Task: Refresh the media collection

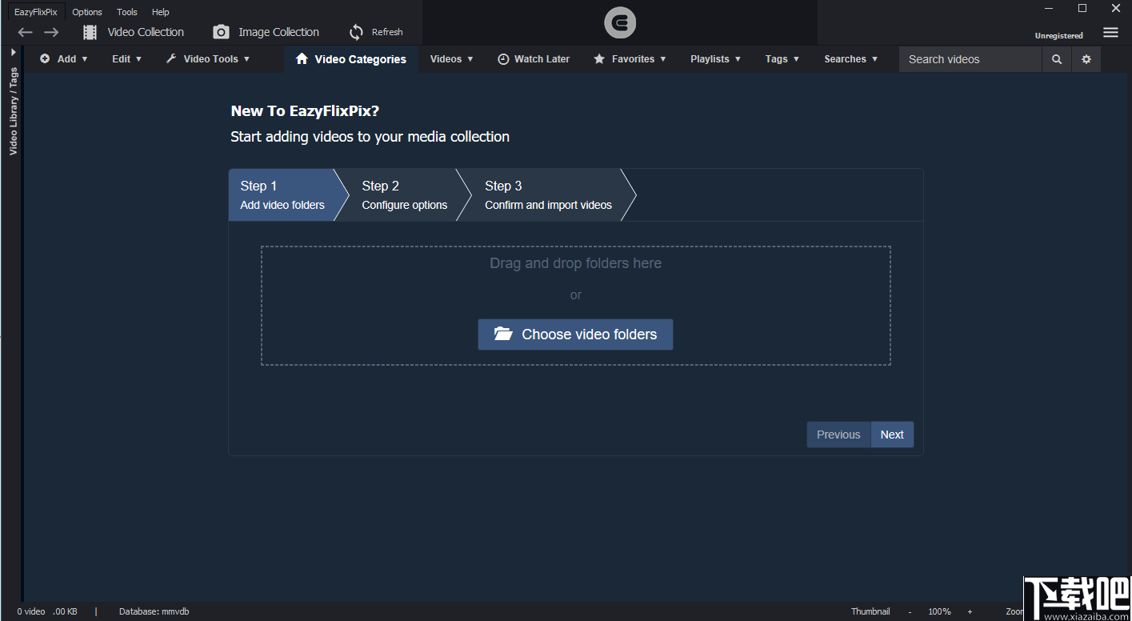Action: coord(376,32)
